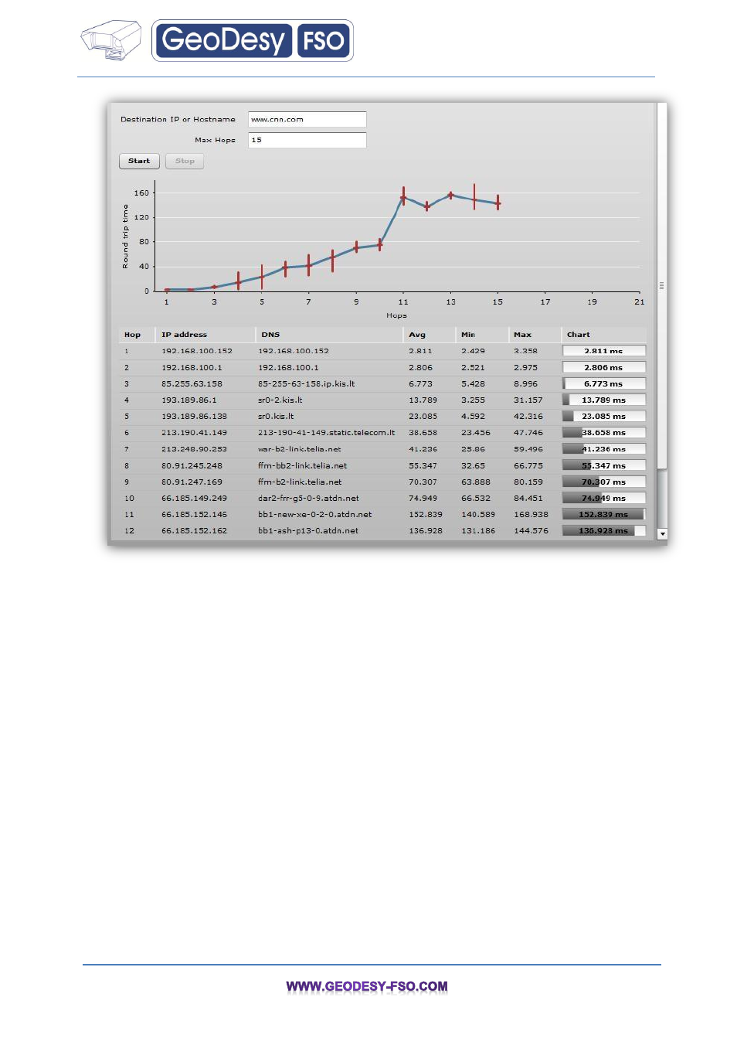Click Min value 63.888
Image resolution: width=737 pixels, height=1042 pixels.
click(x=475, y=482)
